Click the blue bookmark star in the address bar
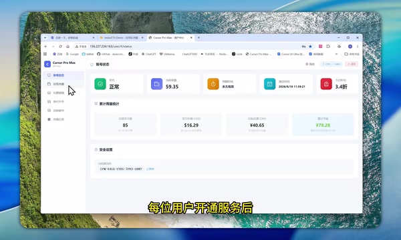 coord(311,47)
